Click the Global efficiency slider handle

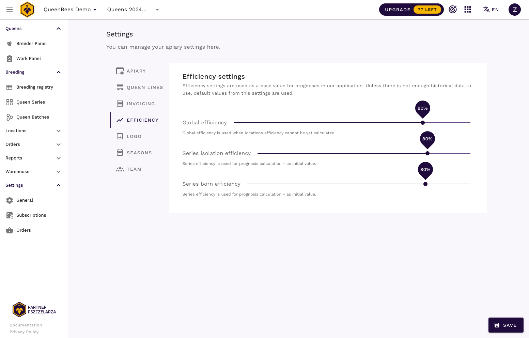click(423, 123)
